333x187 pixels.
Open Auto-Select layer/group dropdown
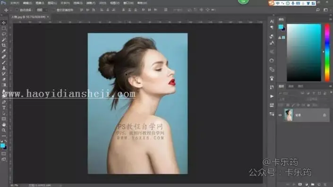pyautogui.click(x=42, y=10)
